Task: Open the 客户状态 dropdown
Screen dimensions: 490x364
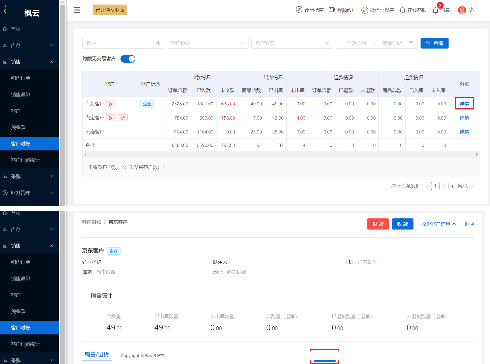Action: [x=292, y=43]
